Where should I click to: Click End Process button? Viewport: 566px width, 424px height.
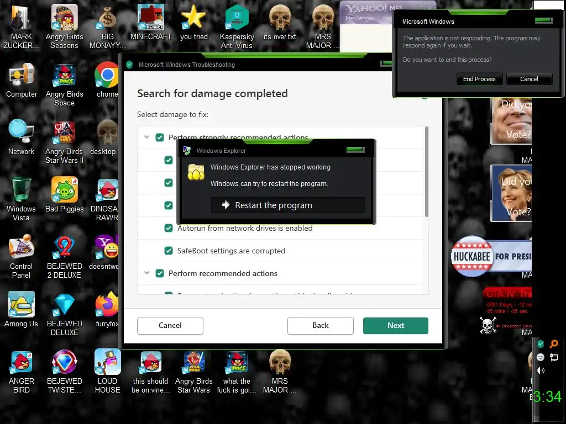pos(479,79)
